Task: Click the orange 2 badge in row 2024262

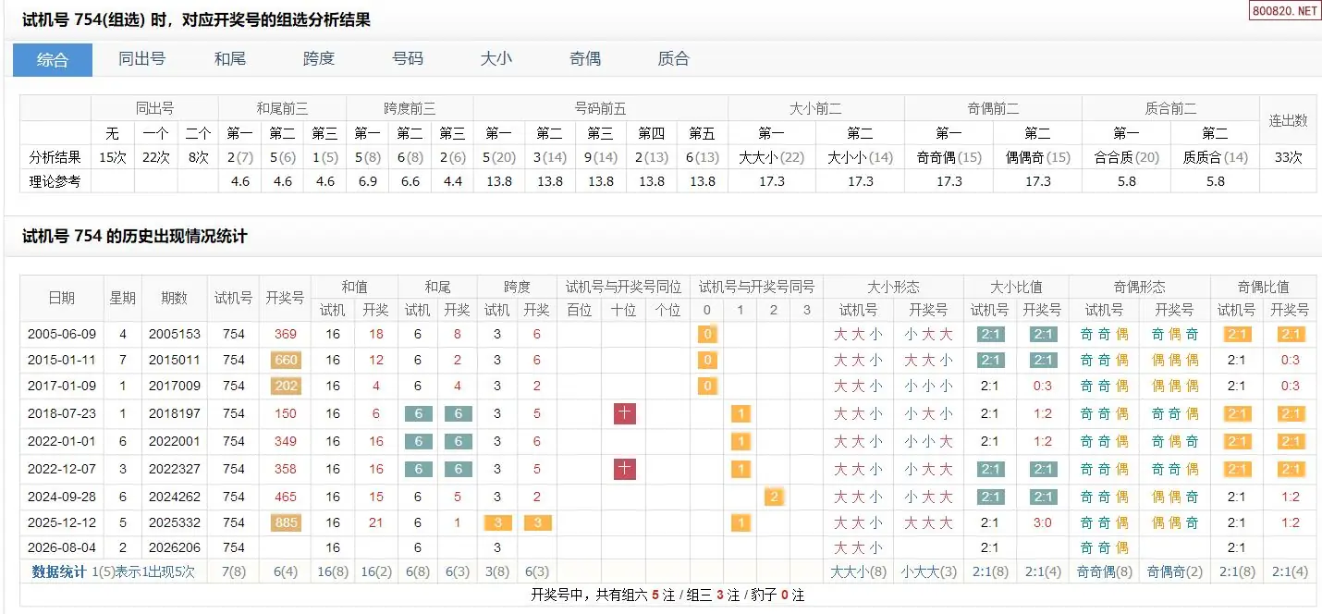Action: 774,497
